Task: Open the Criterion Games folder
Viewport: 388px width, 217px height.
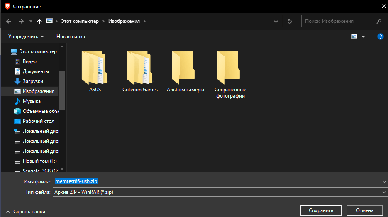Action: 140,71
